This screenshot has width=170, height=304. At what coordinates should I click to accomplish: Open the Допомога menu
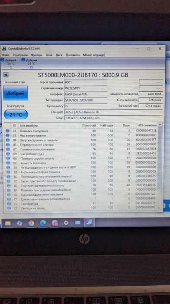[73, 55]
